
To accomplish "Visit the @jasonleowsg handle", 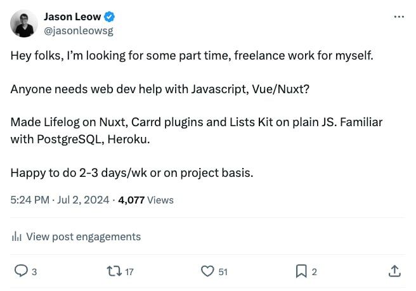I will [79, 30].
